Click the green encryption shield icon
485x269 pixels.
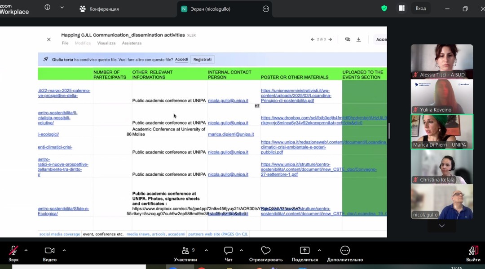(384, 9)
